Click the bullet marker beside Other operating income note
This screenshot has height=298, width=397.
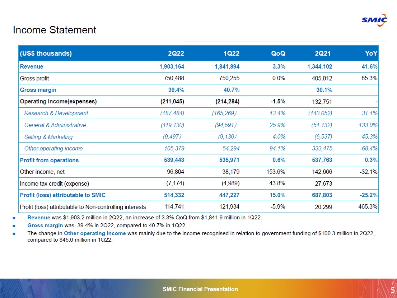tap(14, 233)
